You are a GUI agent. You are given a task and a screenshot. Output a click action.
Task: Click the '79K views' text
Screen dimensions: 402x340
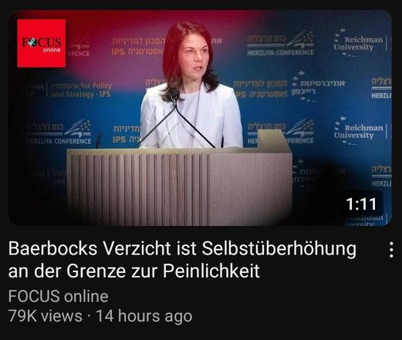(x=45, y=316)
